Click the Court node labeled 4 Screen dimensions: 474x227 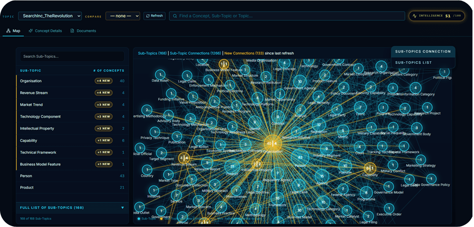click(x=360, y=147)
